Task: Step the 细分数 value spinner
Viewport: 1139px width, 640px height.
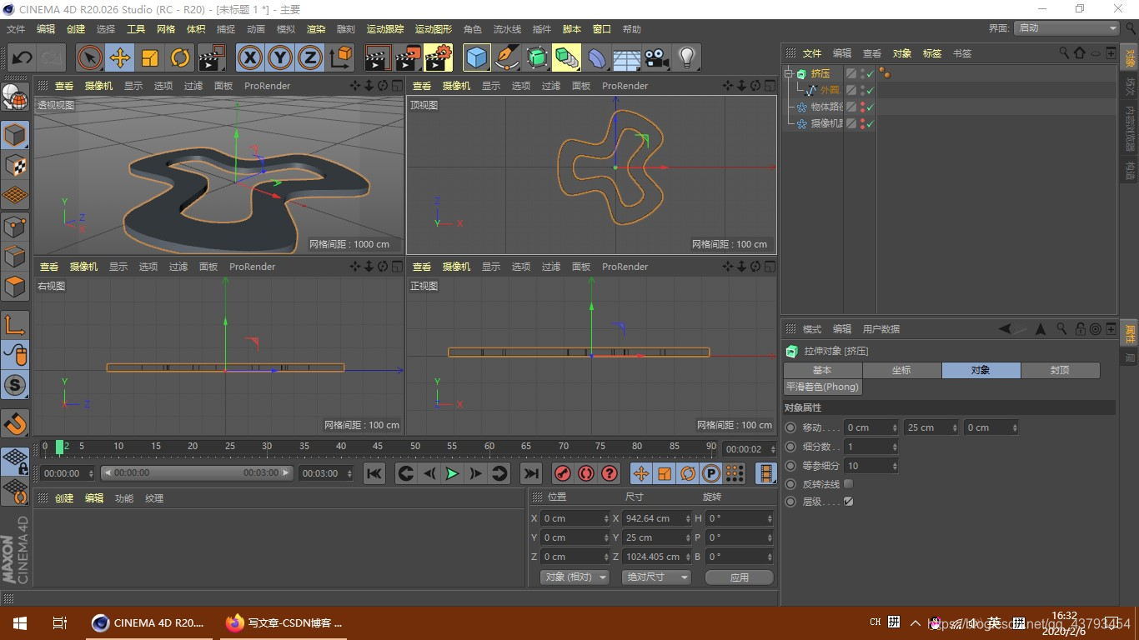Action: click(x=894, y=447)
